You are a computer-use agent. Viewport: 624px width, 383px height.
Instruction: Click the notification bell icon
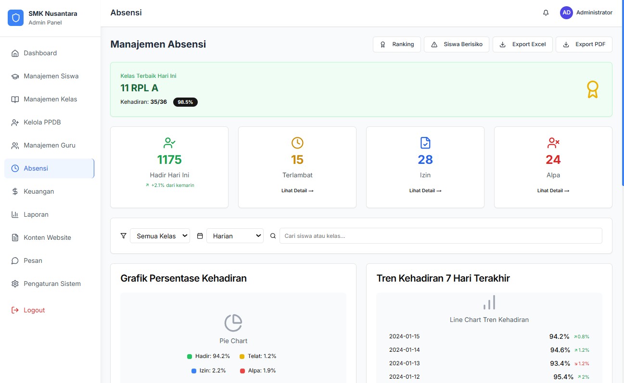click(x=546, y=13)
